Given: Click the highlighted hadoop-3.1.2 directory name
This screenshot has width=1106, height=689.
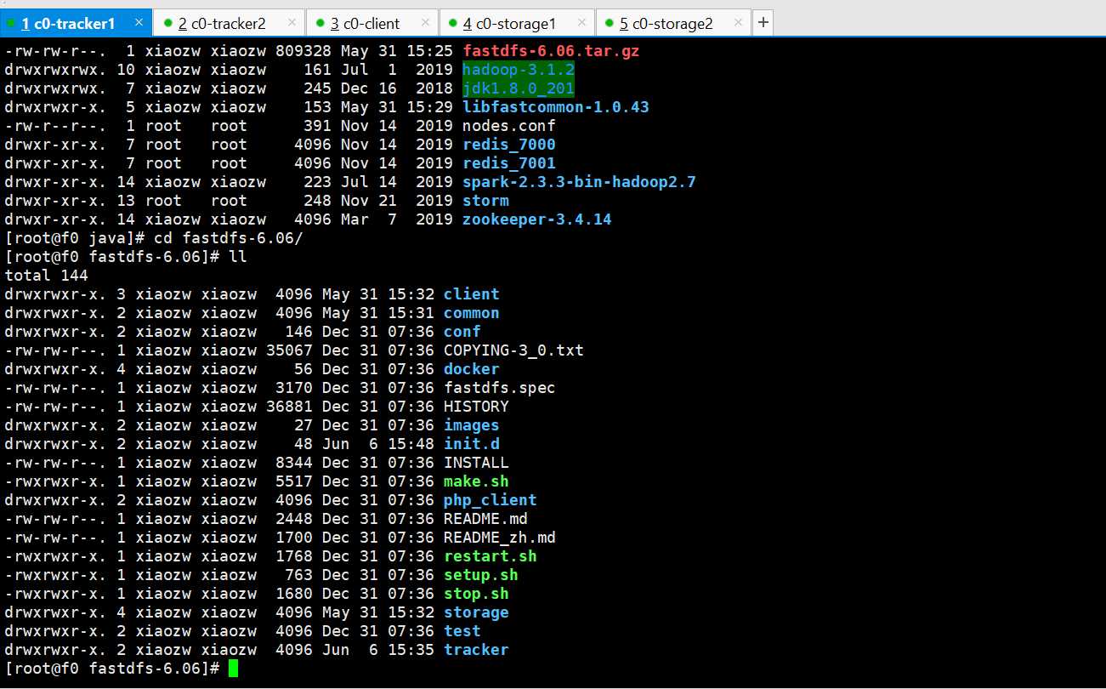Looking at the screenshot, I should pos(519,70).
